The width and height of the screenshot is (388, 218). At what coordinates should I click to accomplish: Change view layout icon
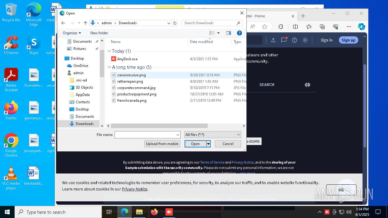click(x=212, y=33)
